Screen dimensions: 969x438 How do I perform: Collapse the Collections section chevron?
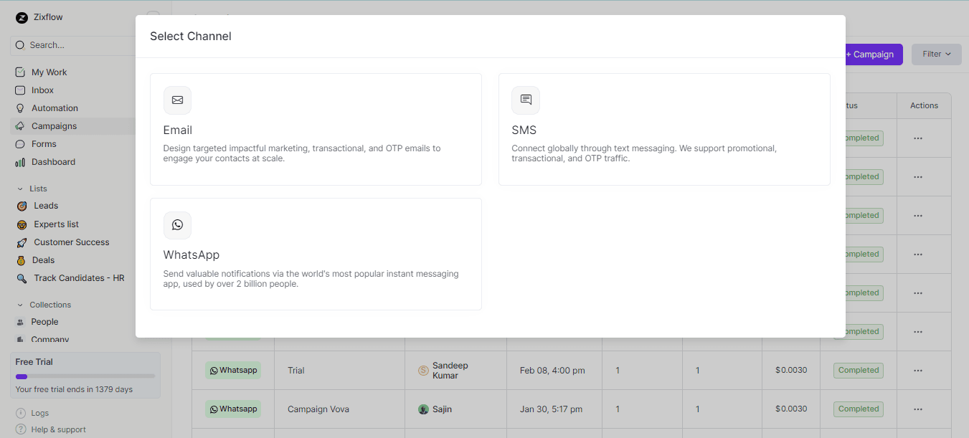(19, 304)
